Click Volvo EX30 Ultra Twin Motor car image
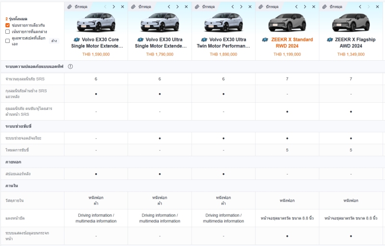The height and width of the screenshot is (246, 385). tap(223, 22)
